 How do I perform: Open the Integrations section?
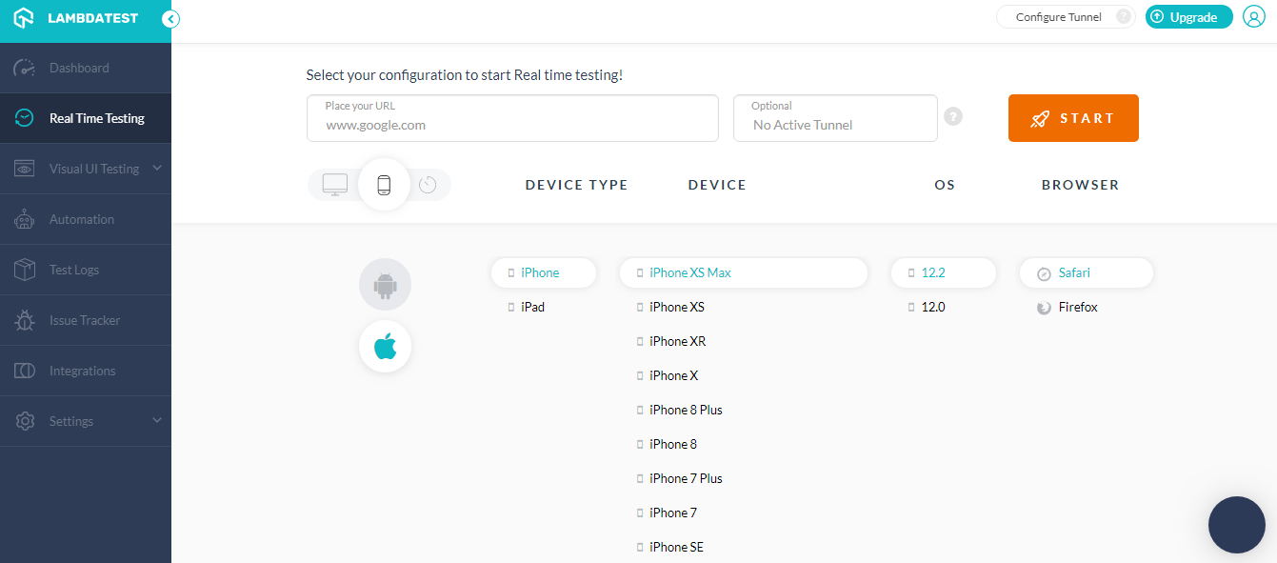coord(82,371)
